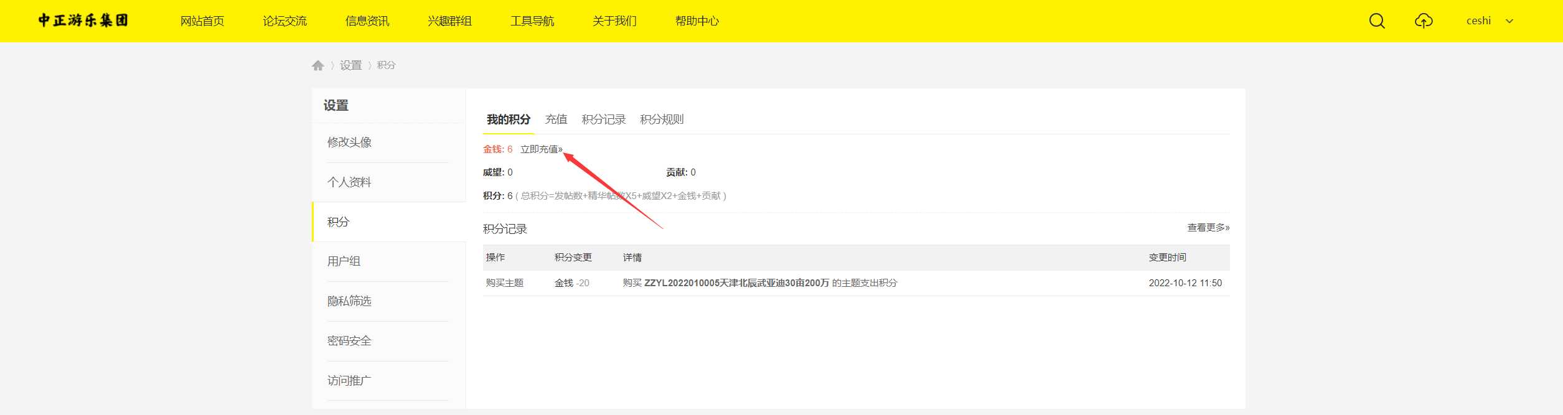Click the 设置 breadcrumb link

click(x=350, y=65)
